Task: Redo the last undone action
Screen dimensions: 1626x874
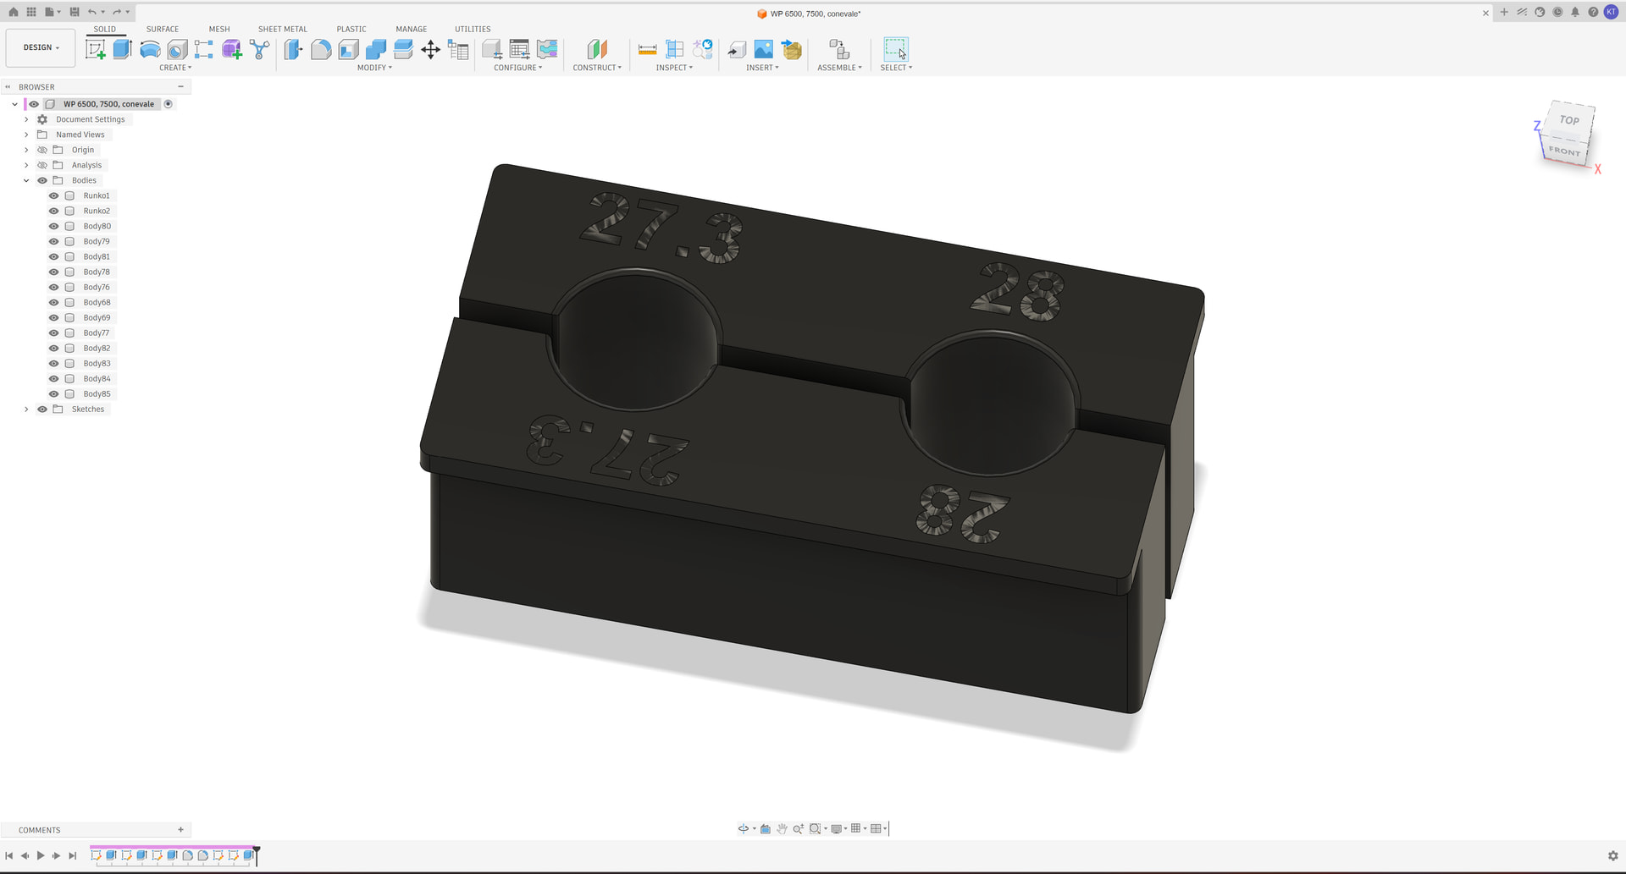Action: point(117,12)
